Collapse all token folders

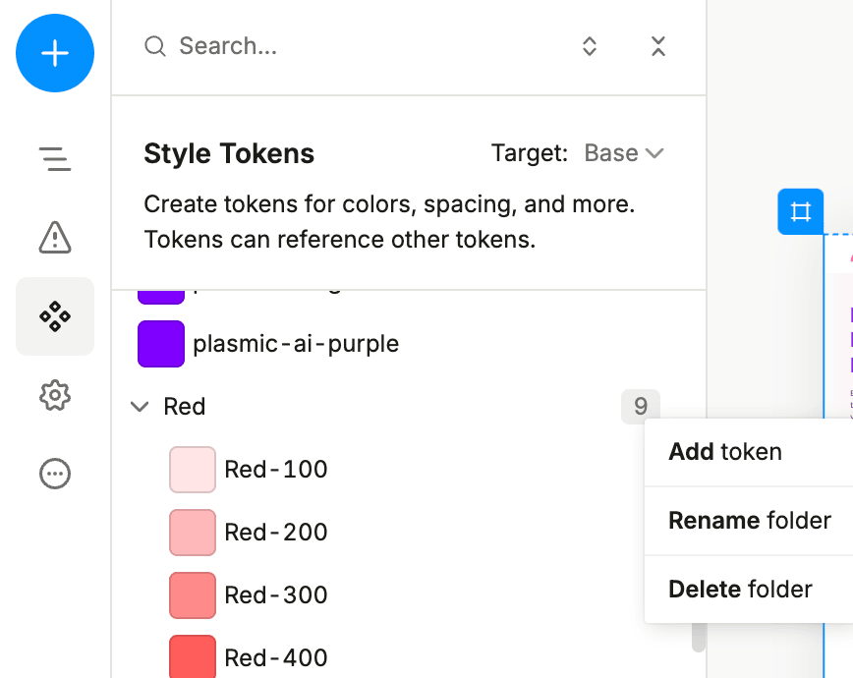coord(658,46)
